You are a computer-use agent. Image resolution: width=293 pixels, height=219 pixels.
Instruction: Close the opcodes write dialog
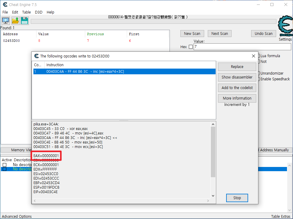[253, 56]
